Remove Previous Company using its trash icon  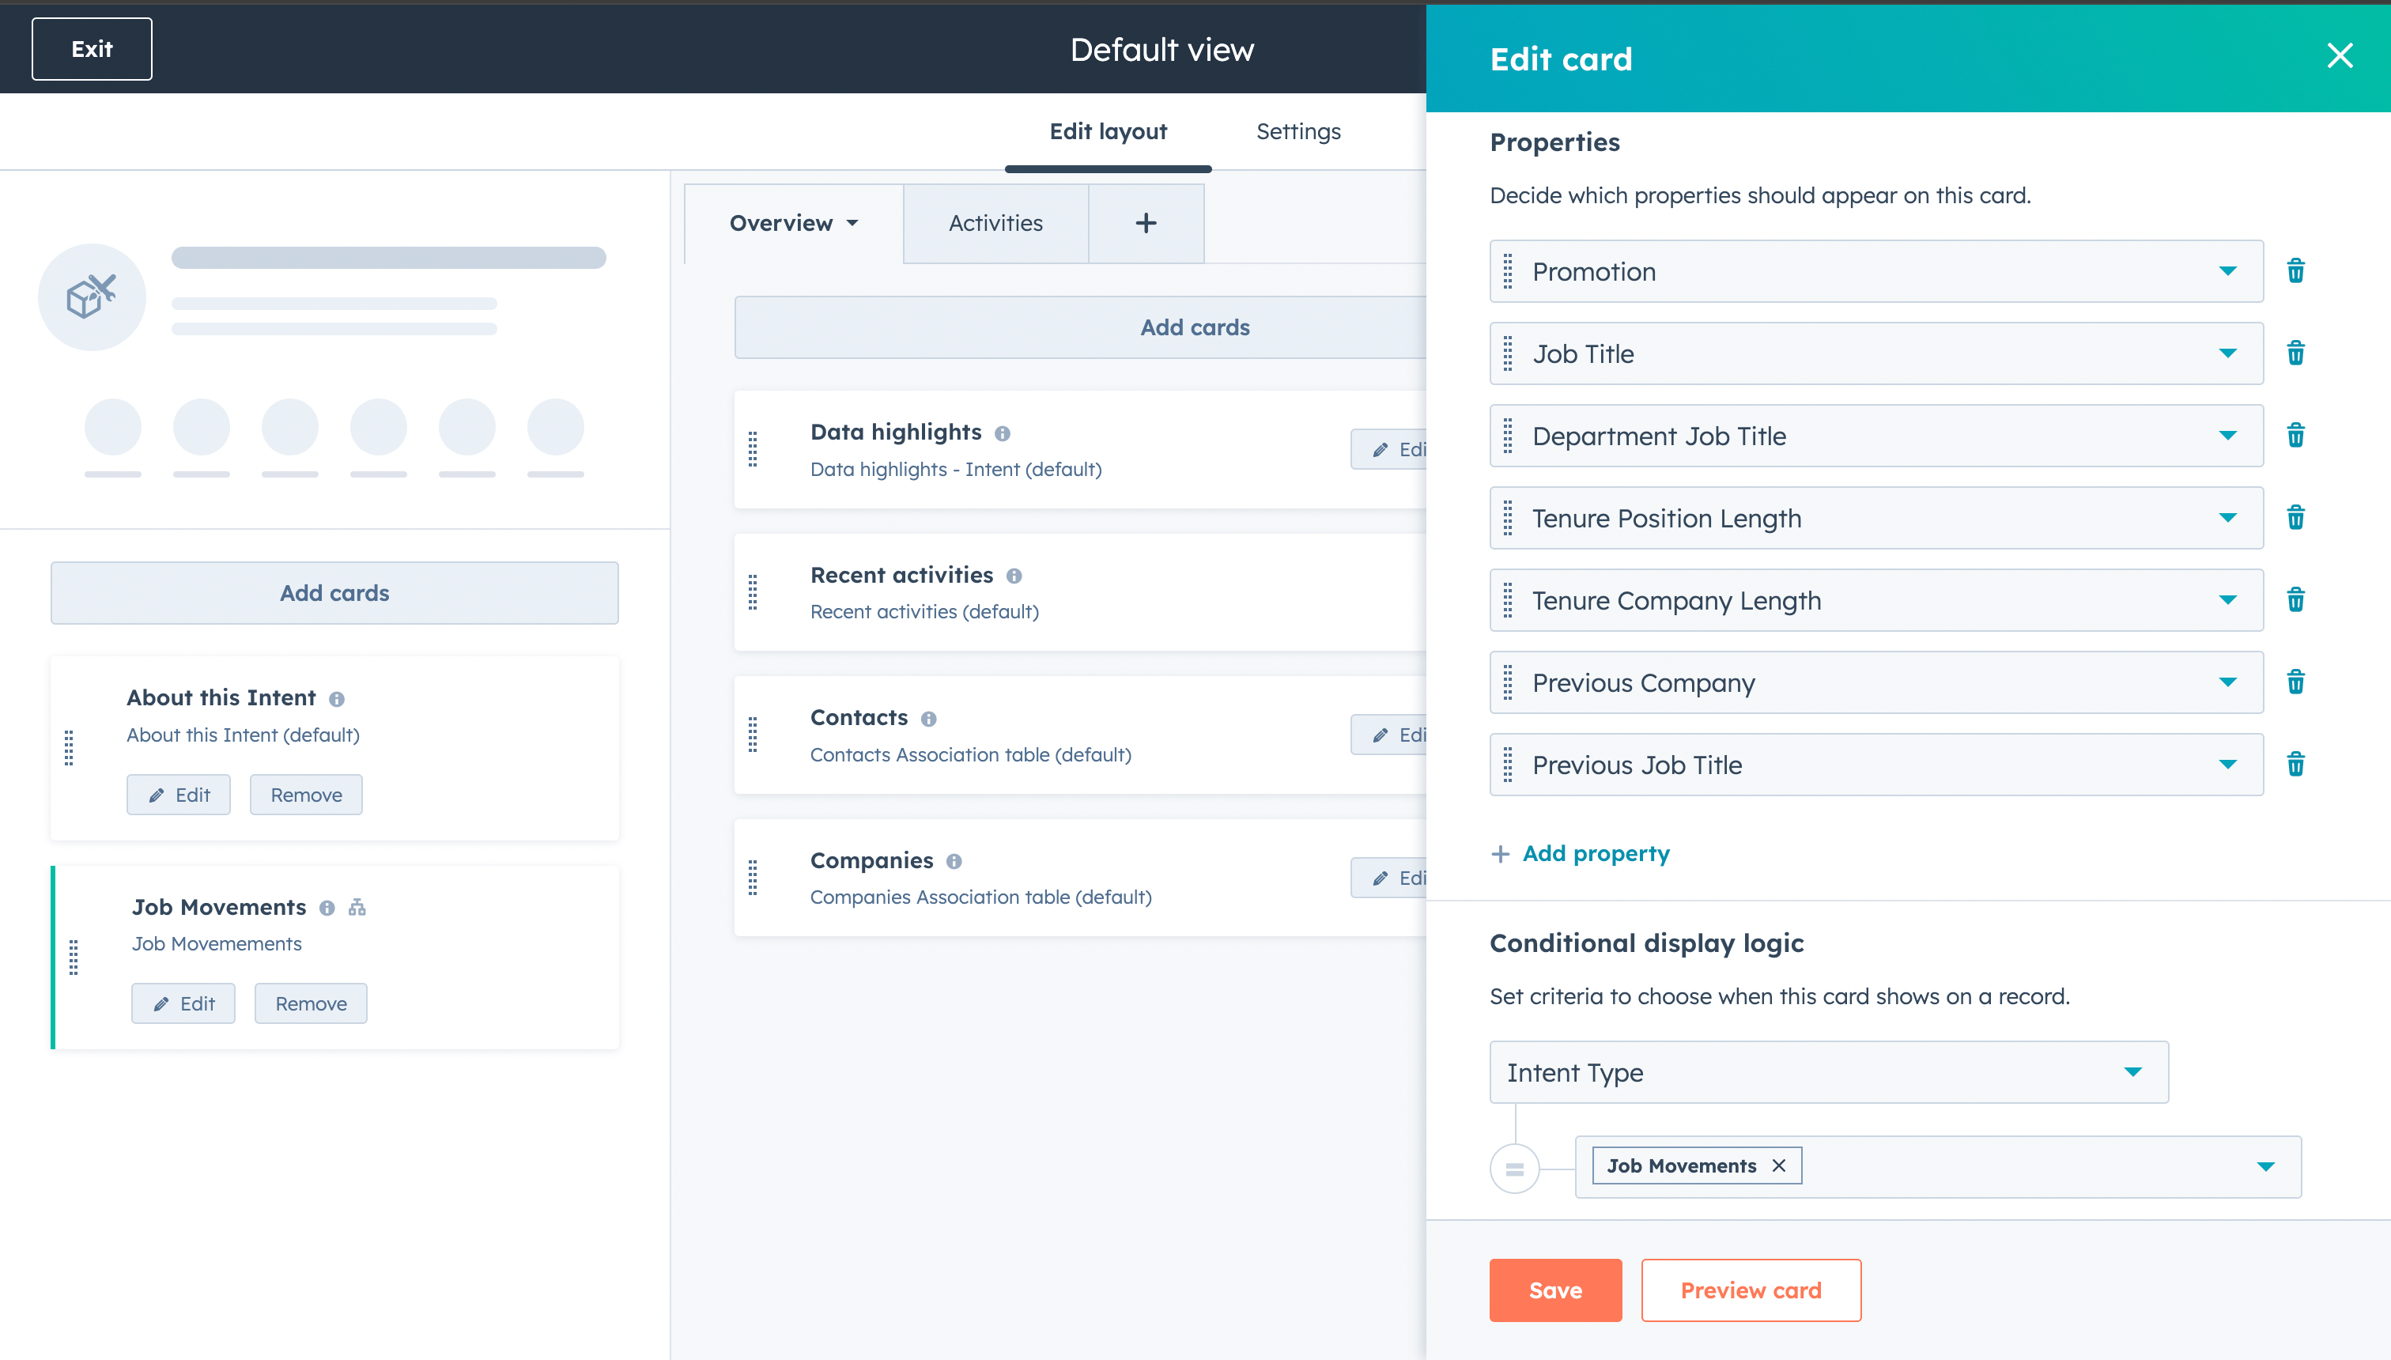click(2295, 682)
